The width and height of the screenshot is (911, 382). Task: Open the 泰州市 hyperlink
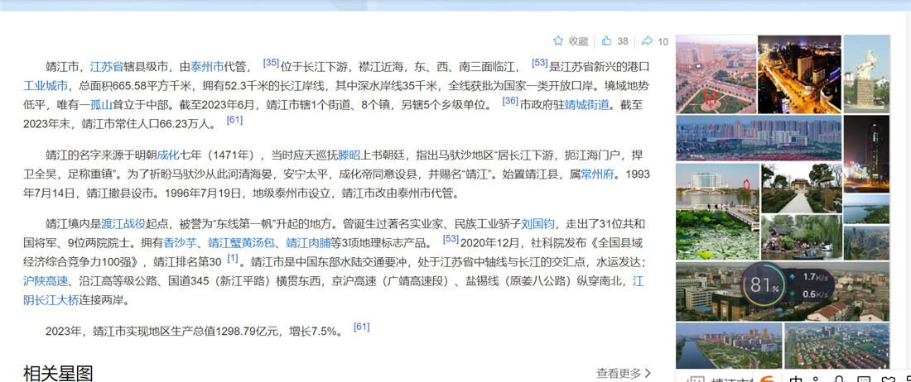207,67
